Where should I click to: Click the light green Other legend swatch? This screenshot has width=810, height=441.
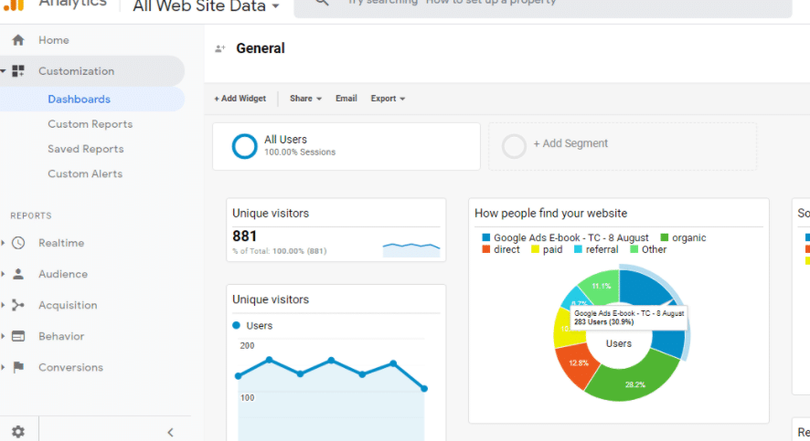click(634, 249)
